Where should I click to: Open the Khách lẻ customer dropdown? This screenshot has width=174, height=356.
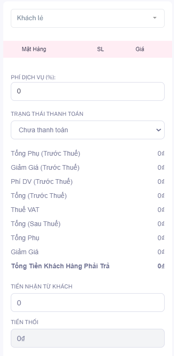point(87,18)
